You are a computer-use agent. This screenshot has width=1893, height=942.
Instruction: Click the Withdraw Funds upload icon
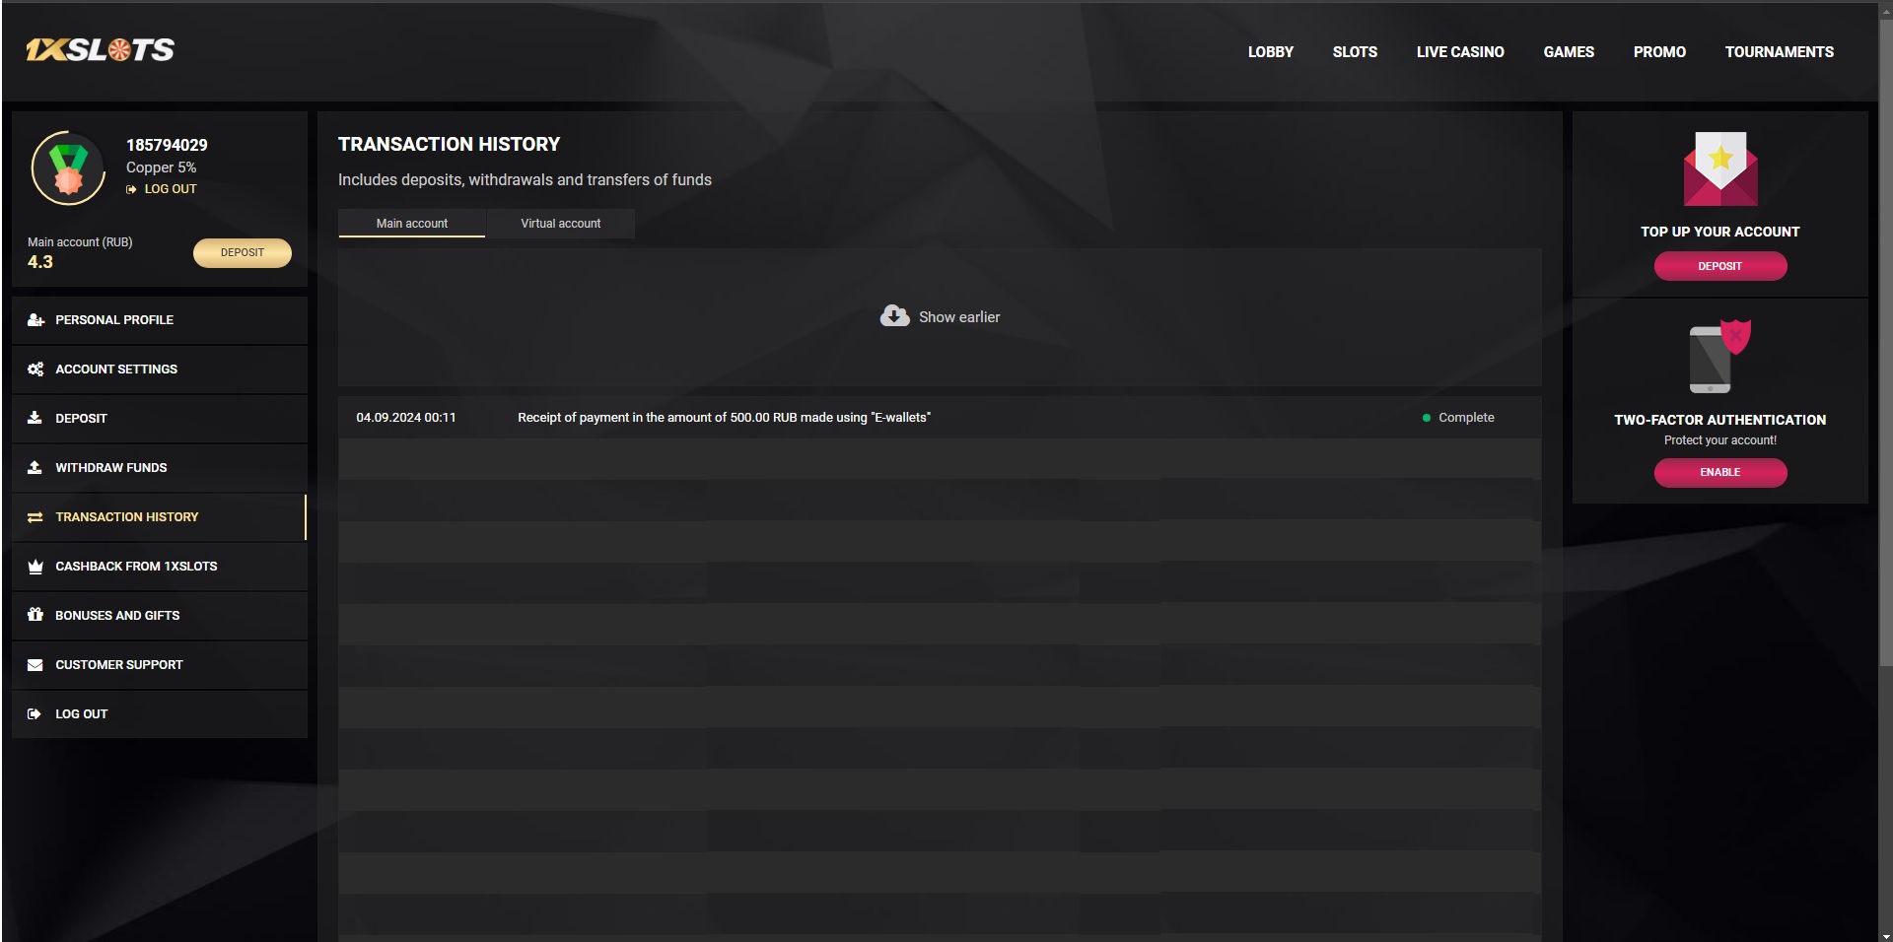coord(35,468)
